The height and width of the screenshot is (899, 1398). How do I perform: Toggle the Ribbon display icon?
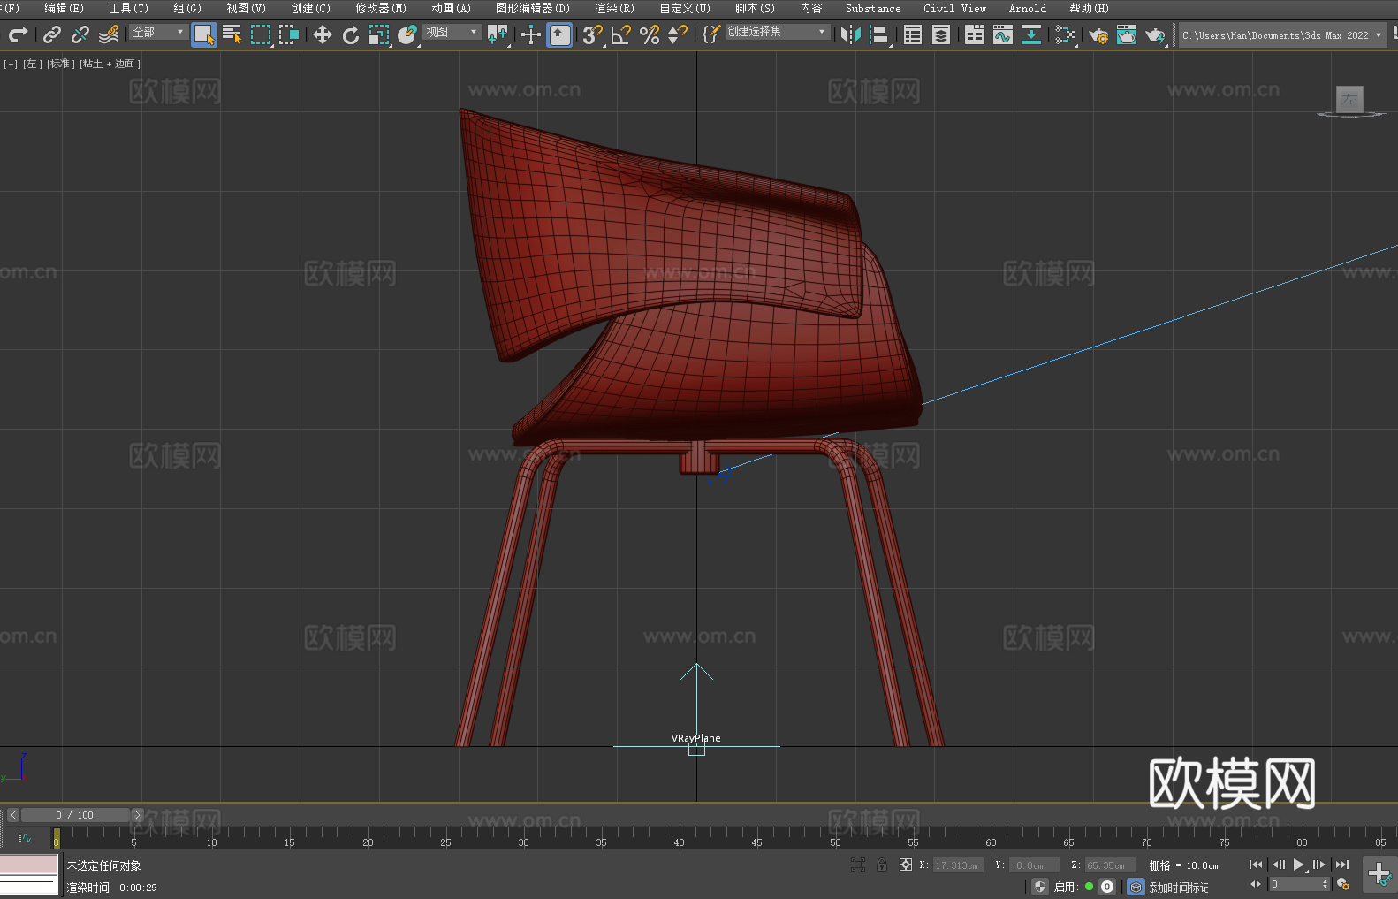point(975,34)
